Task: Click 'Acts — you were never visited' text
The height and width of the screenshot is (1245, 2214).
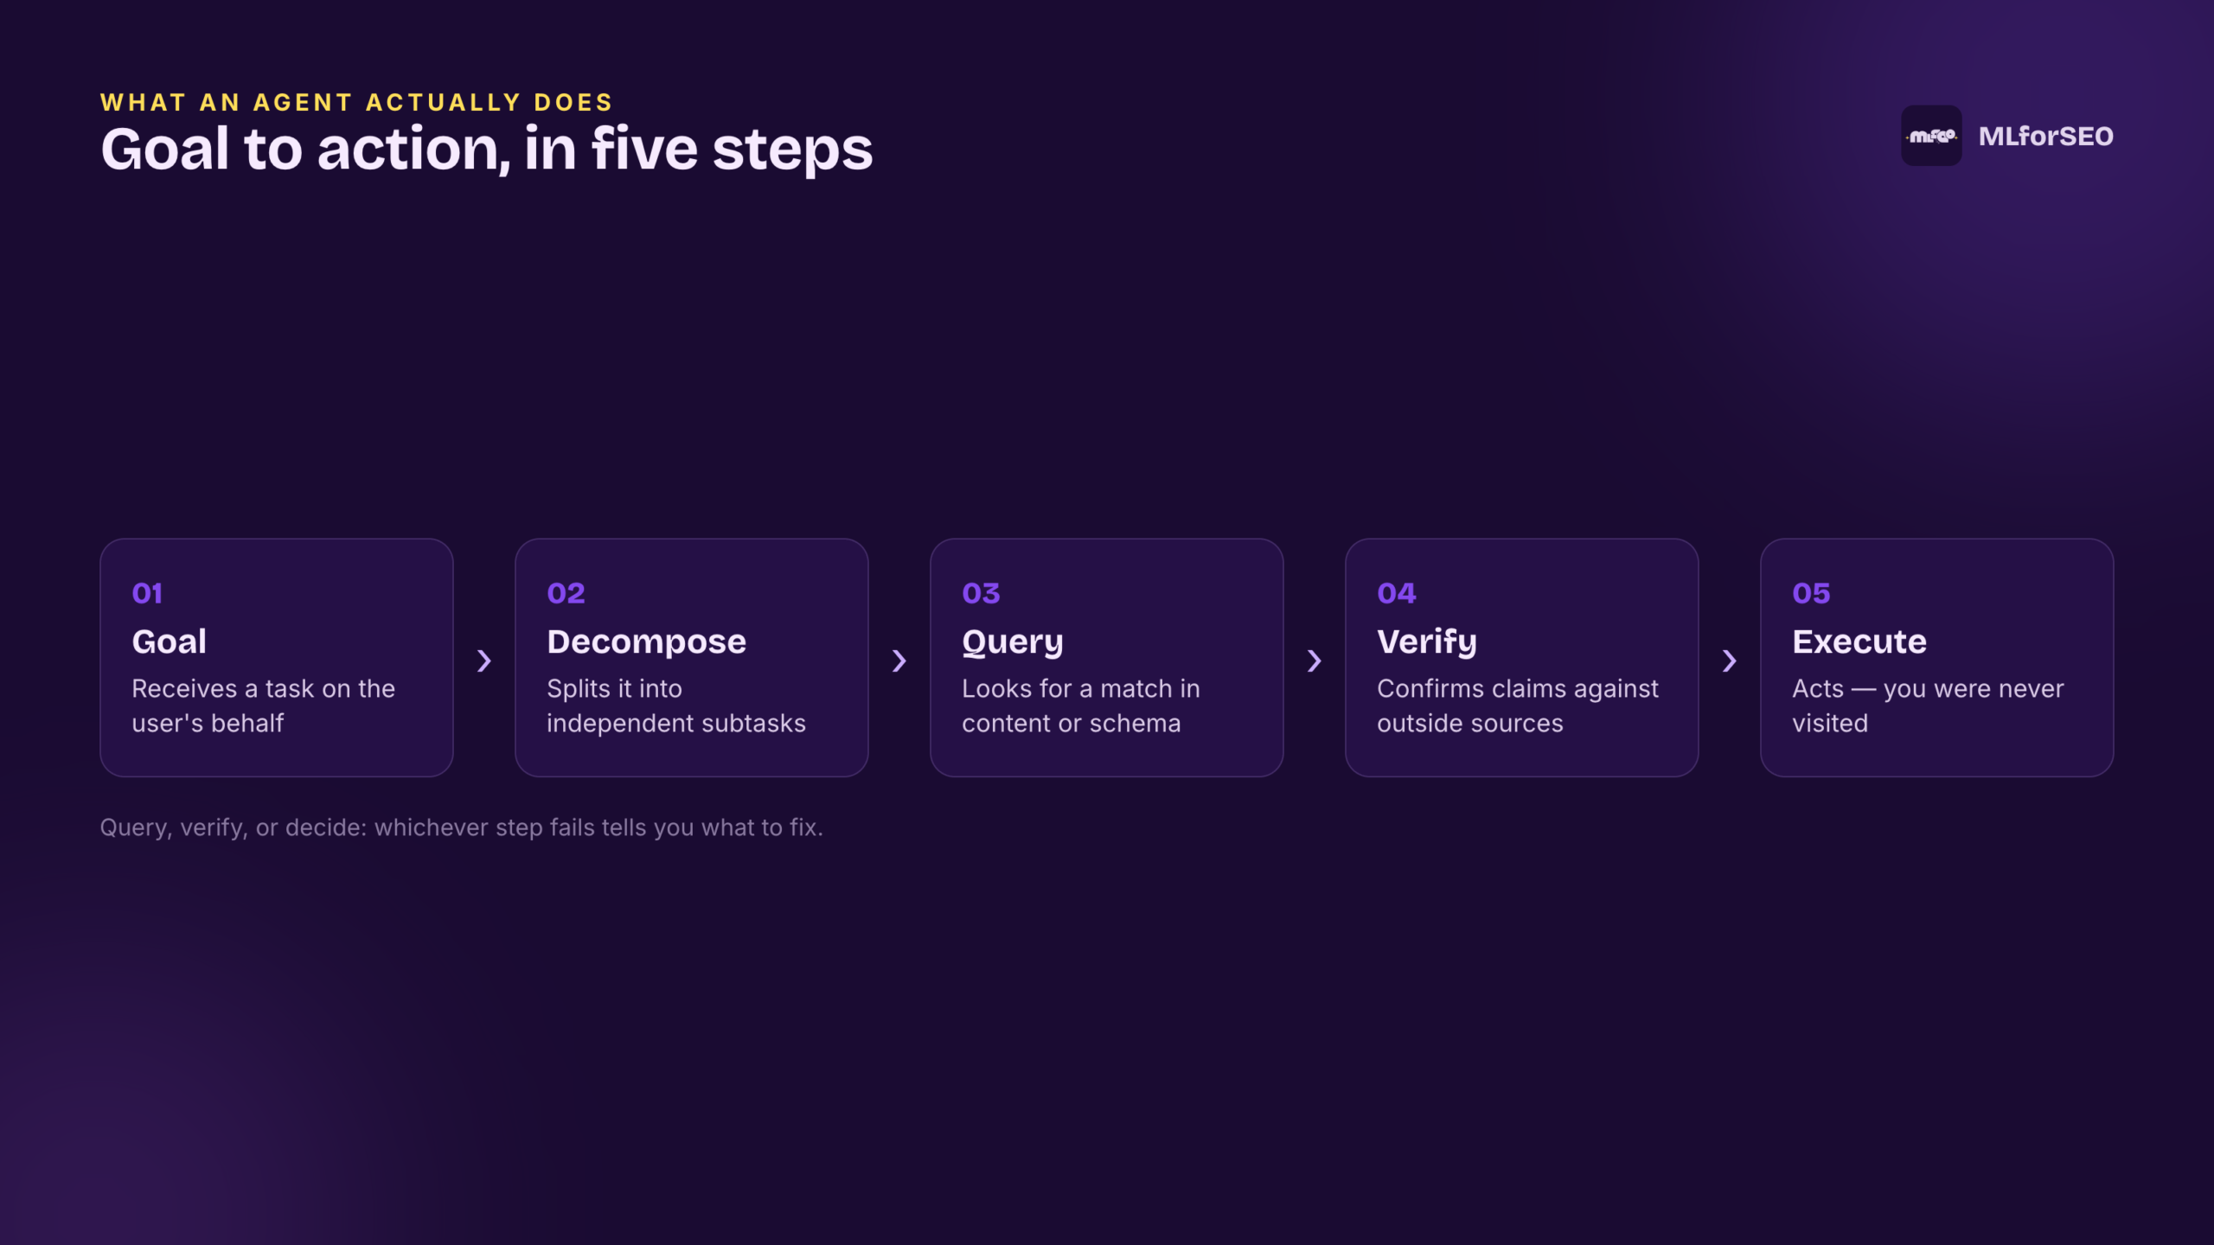Action: coord(1928,705)
